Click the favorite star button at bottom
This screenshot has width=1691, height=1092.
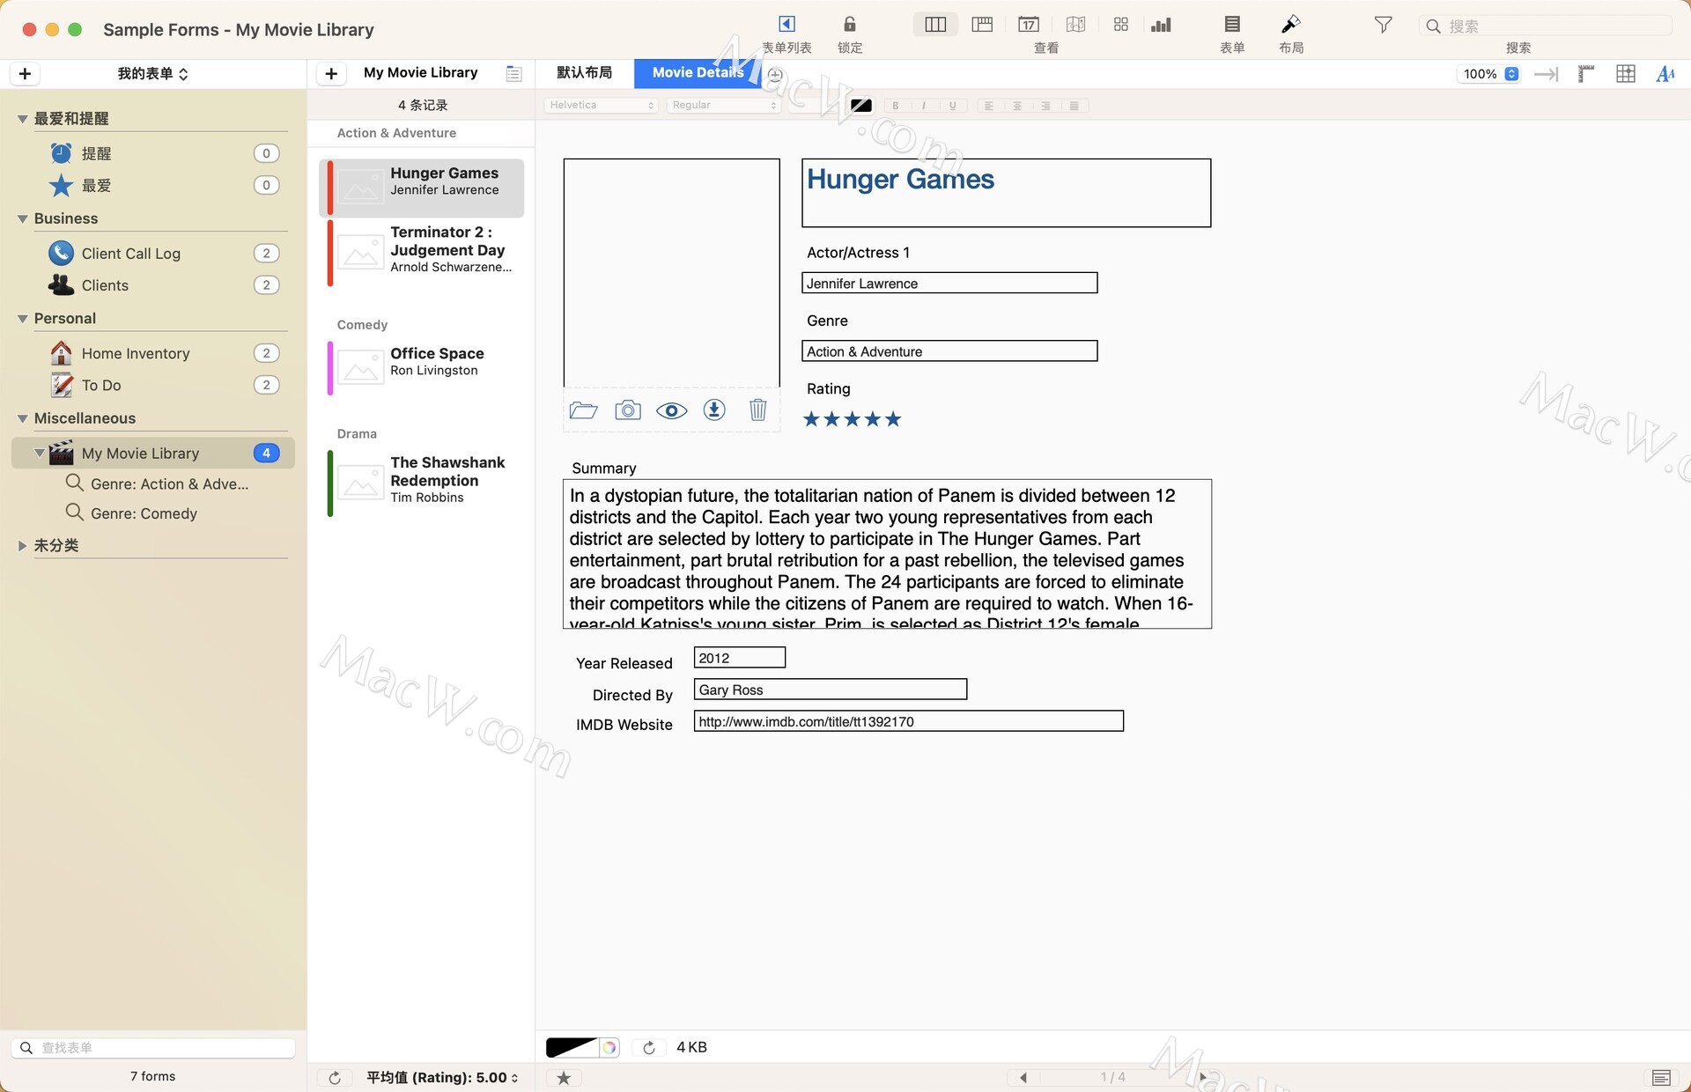[564, 1077]
